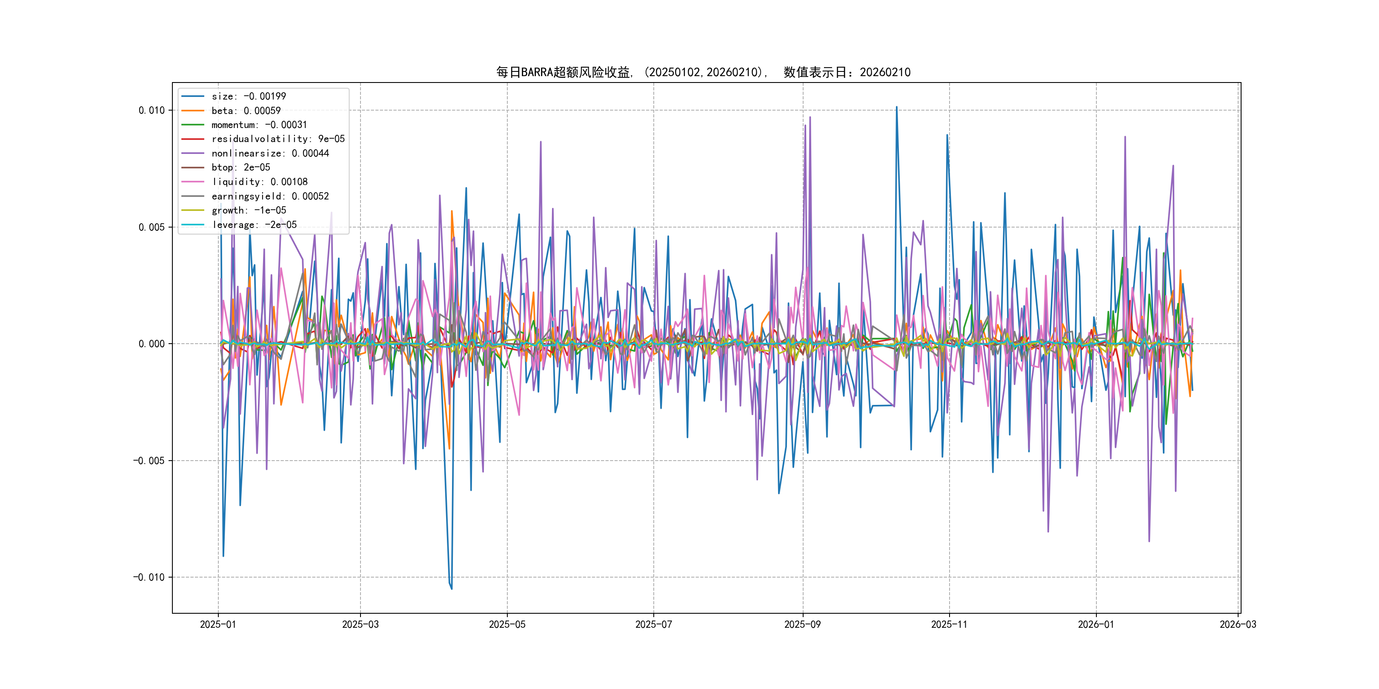The height and width of the screenshot is (689, 1379).
Task: Click the 2026-03 x-axis tick label
Action: [x=1238, y=624]
